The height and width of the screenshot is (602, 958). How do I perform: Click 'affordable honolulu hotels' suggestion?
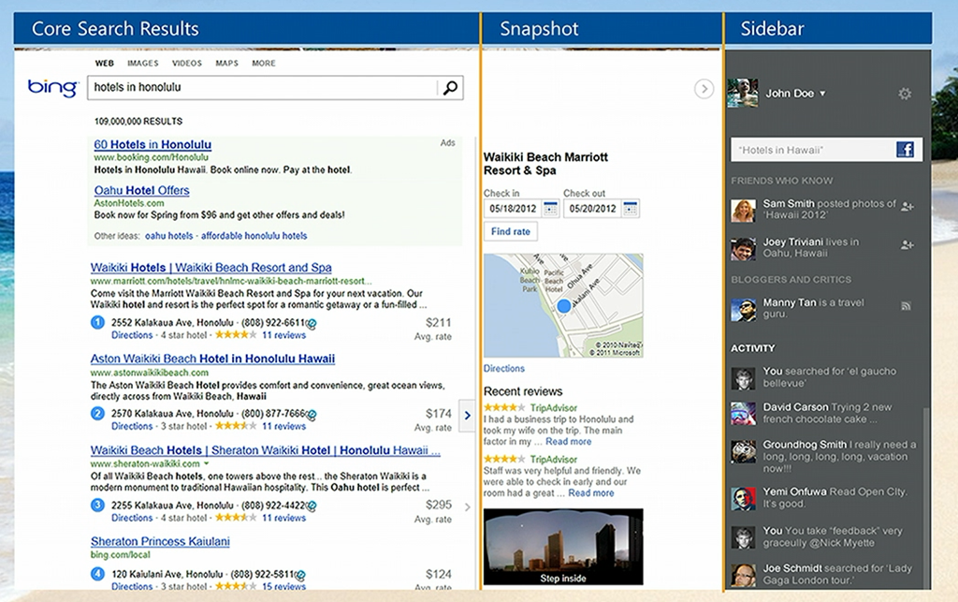pos(254,236)
